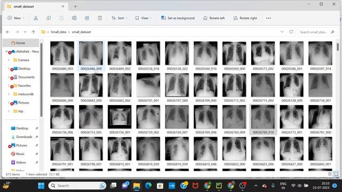Screen dimensions: 342x192
Task: Expand the address bar history dropdown
Action: 282,32
